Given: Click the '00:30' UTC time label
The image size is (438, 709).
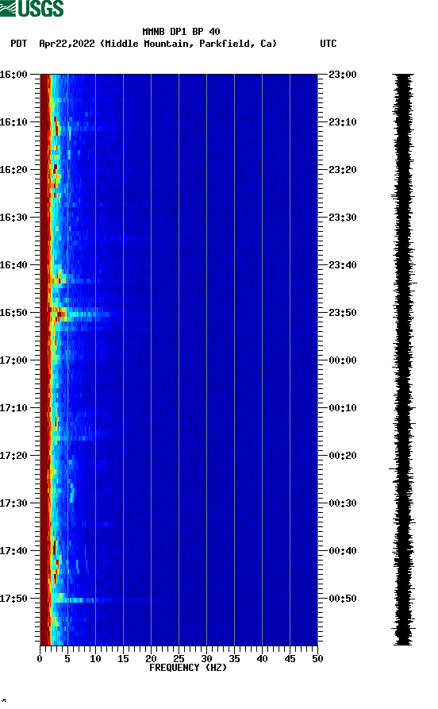Looking at the screenshot, I should coord(343,503).
